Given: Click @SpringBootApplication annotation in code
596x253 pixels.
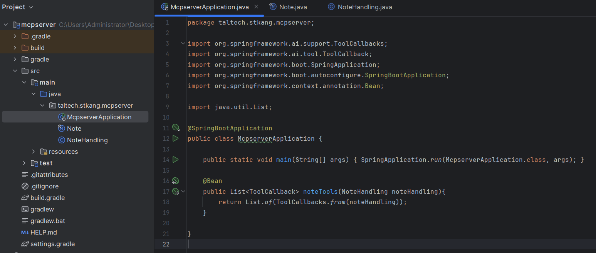Looking at the screenshot, I should [x=230, y=128].
